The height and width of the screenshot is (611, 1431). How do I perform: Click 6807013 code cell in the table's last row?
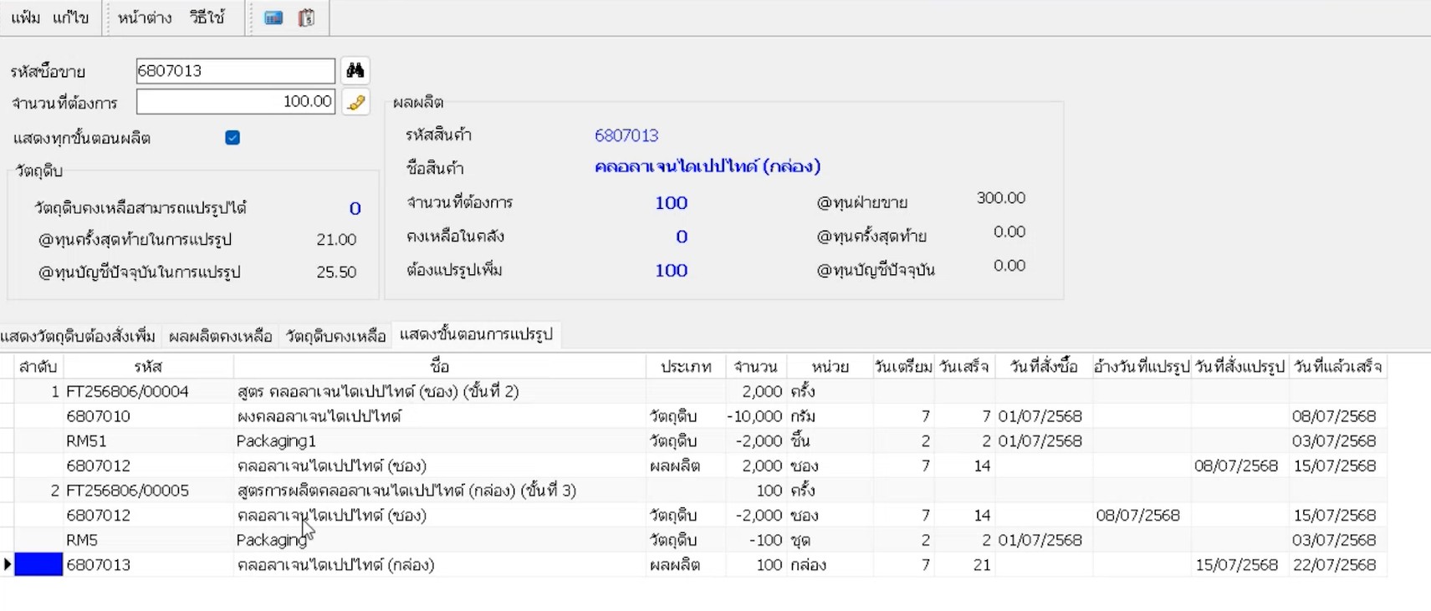tap(148, 565)
